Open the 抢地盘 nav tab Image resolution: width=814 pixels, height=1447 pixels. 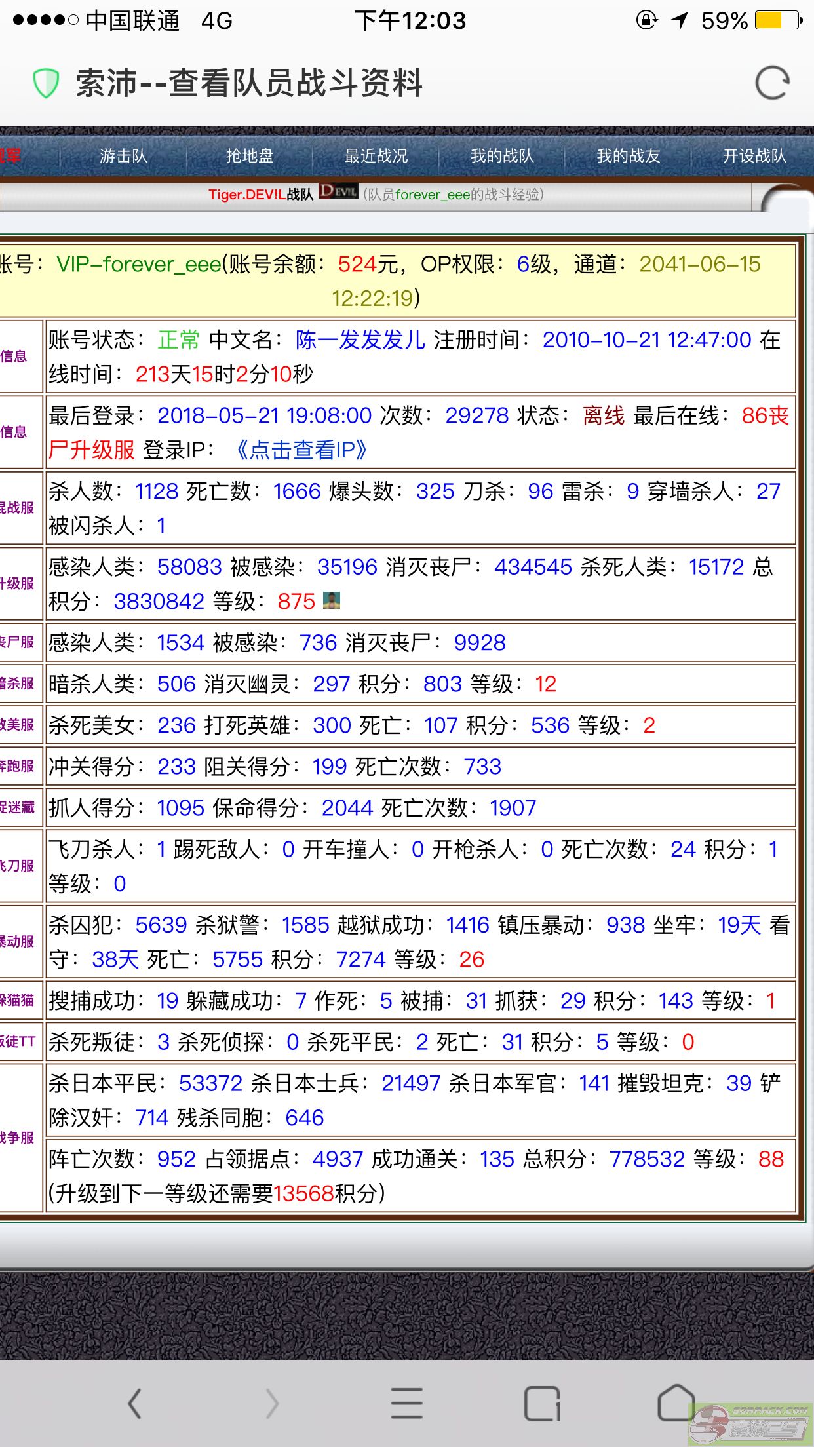250,155
